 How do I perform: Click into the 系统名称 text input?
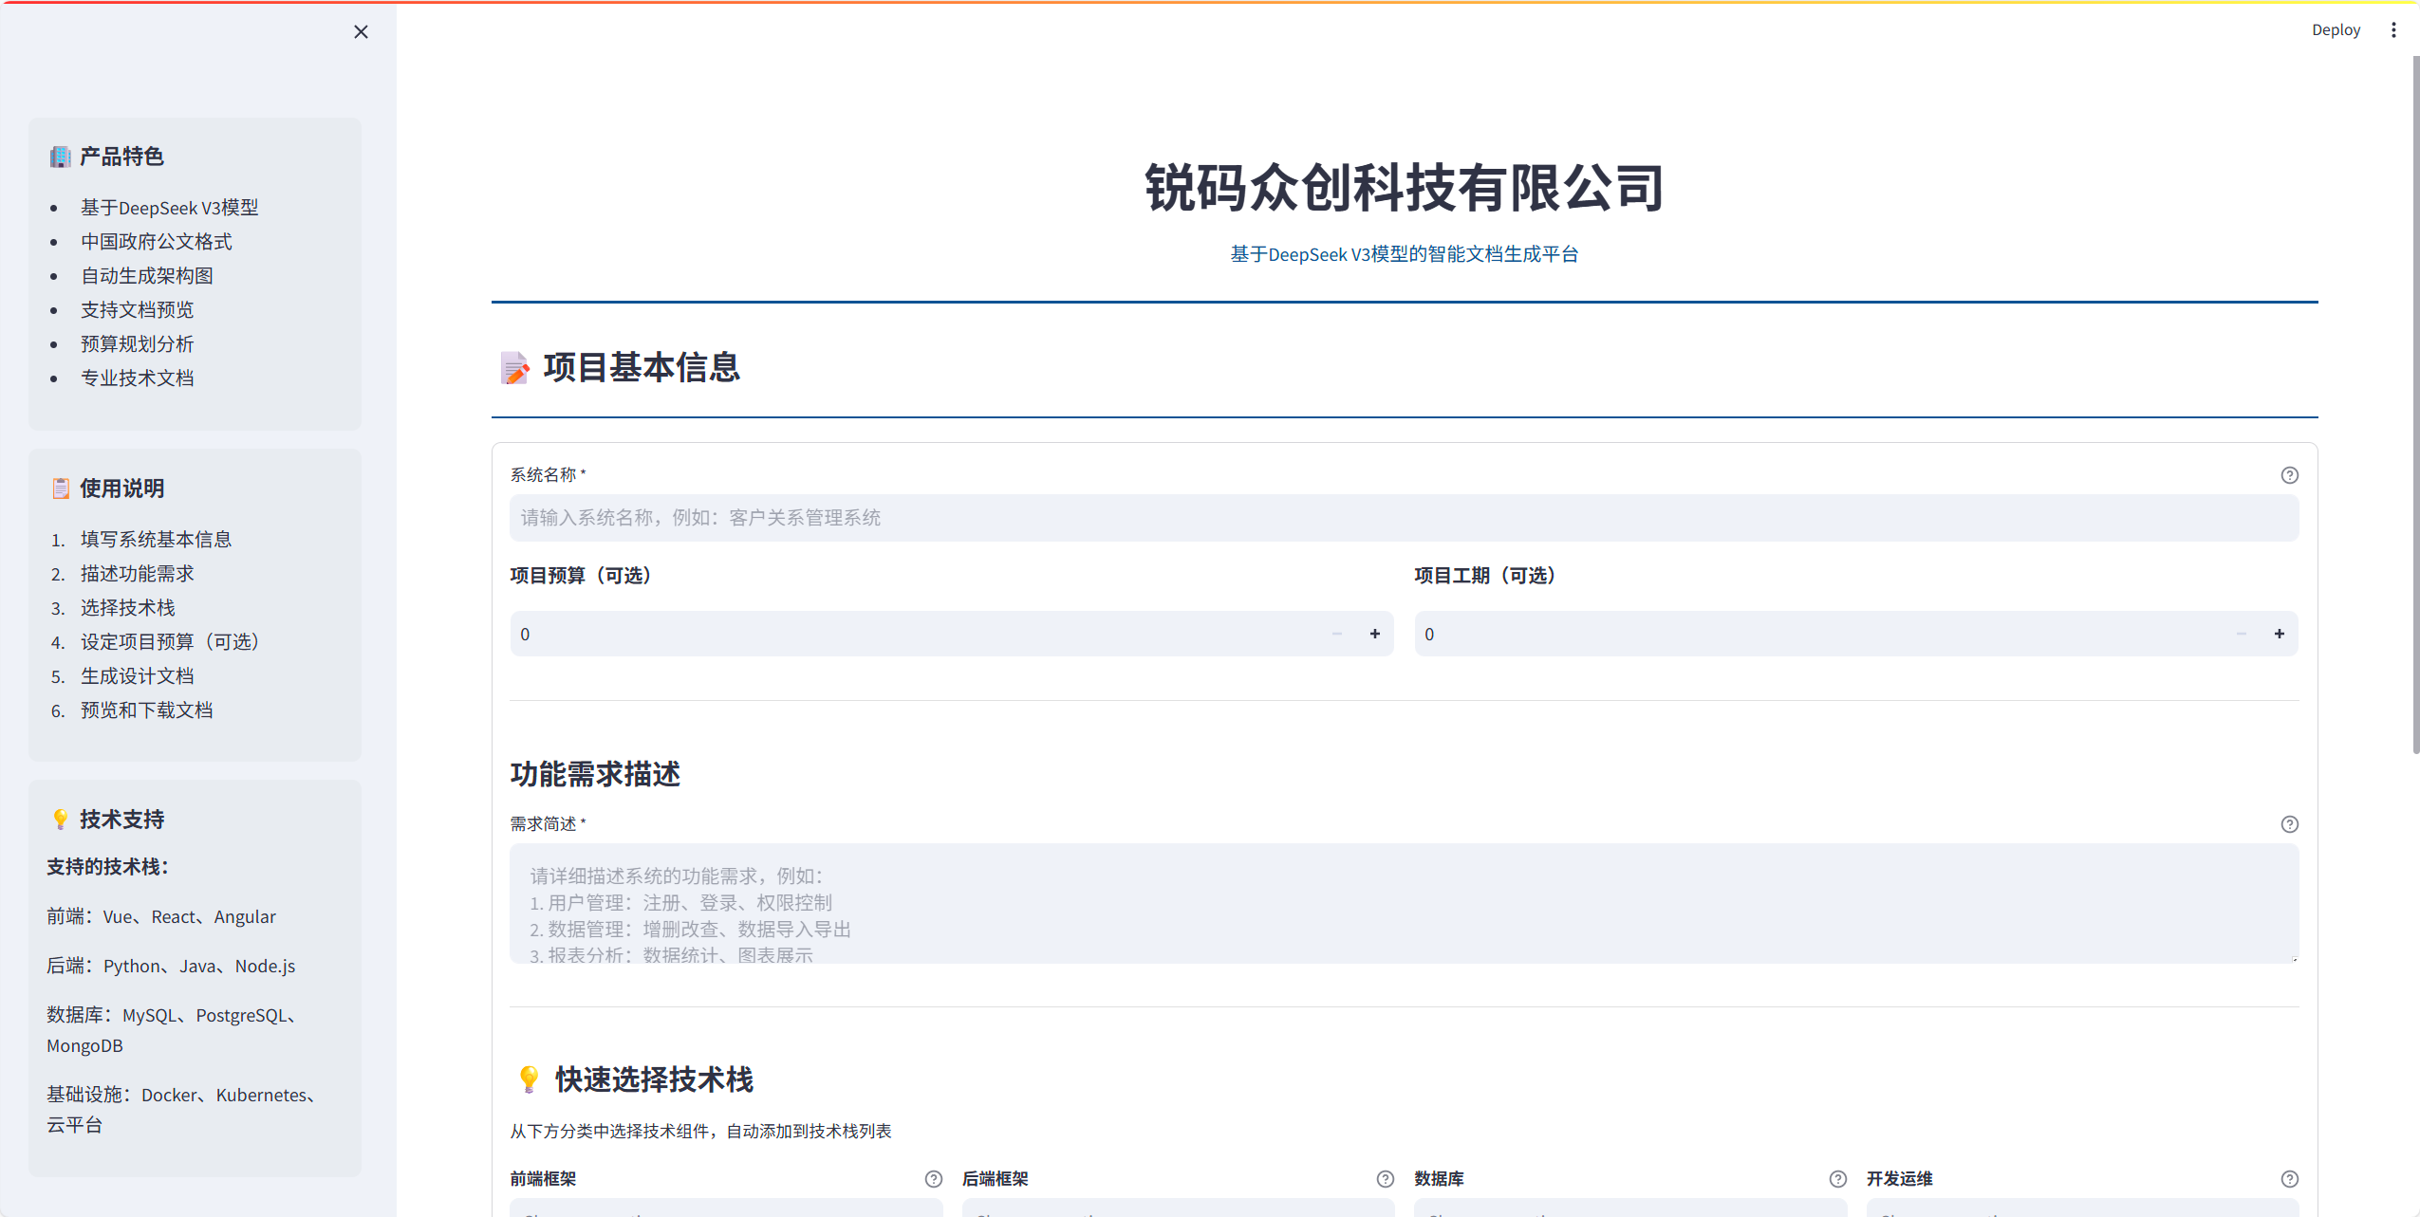tap(1403, 518)
